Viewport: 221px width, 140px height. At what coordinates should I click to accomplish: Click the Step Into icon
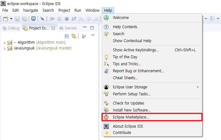pyautogui.click(x=81, y=19)
